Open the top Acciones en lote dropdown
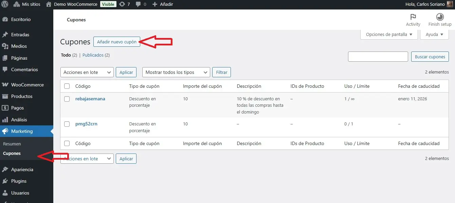455x203 pixels. [87, 72]
